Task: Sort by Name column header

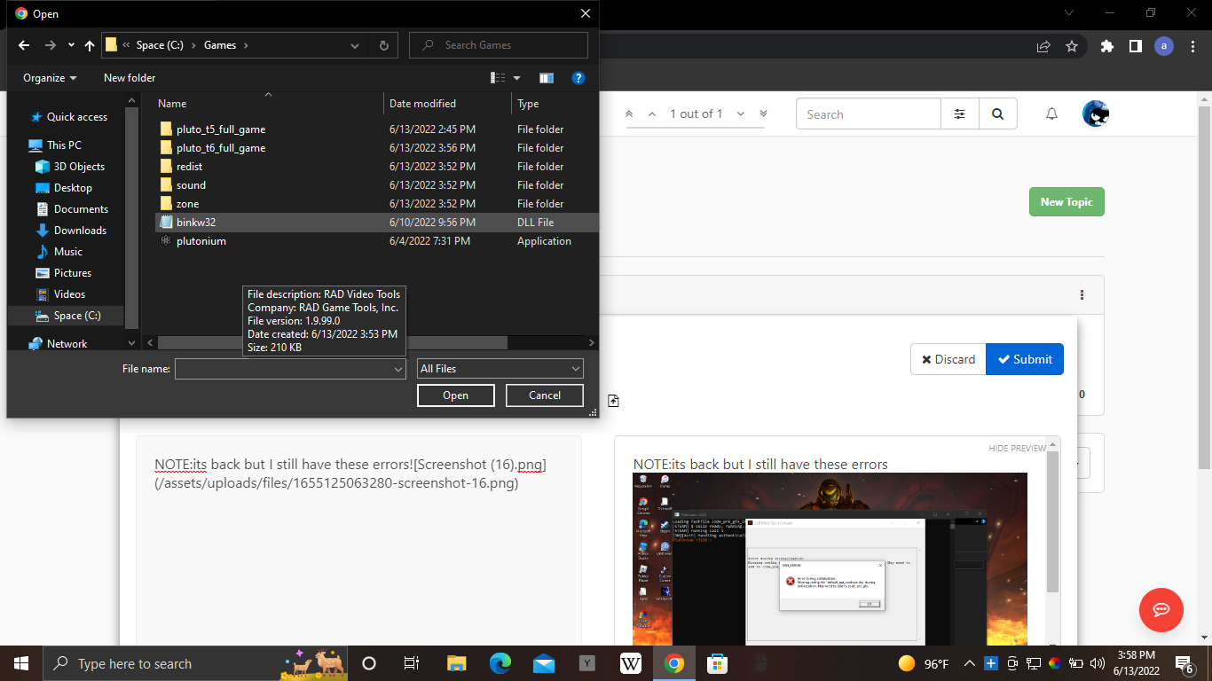Action: (172, 104)
